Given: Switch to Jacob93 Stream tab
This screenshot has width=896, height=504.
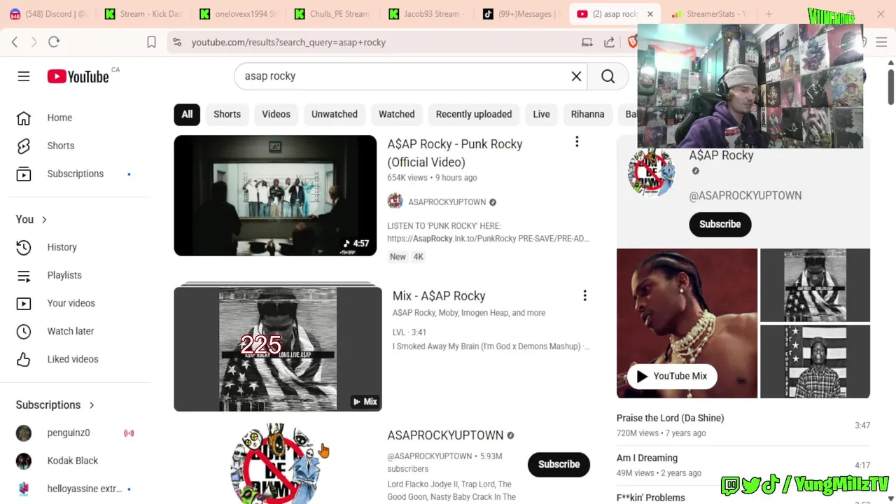Looking at the screenshot, I should click(x=428, y=14).
